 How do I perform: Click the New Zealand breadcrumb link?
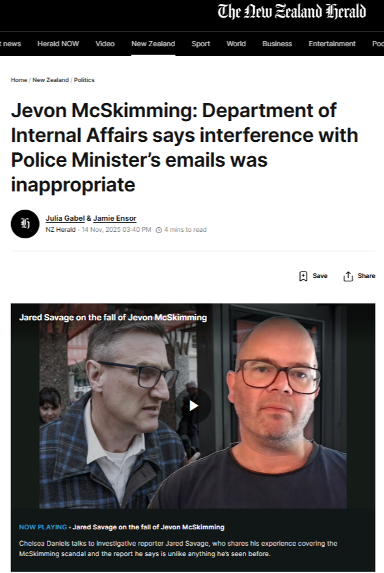(x=50, y=80)
